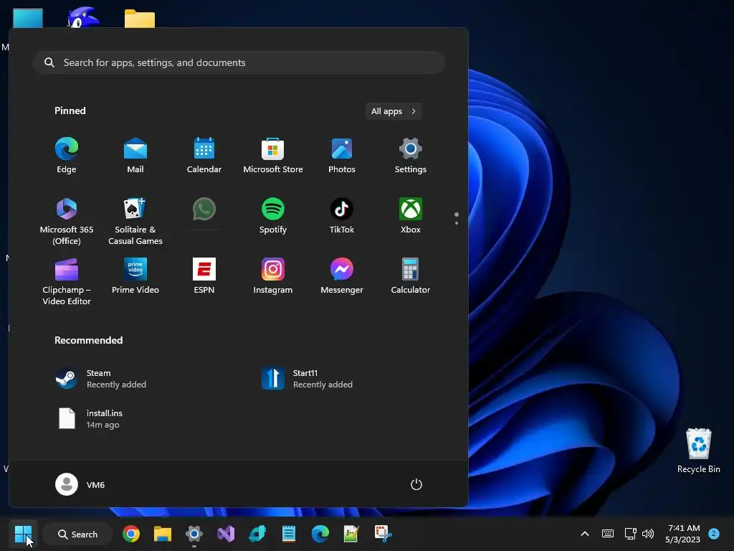The image size is (734, 551).
Task: Click the Windows Start button on taskbar
Action: [23, 534]
